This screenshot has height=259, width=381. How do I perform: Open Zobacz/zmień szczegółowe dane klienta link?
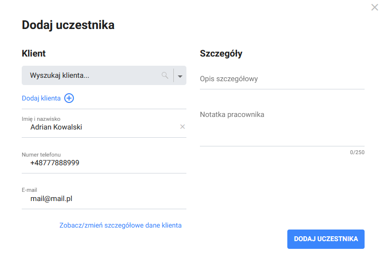(x=120, y=225)
